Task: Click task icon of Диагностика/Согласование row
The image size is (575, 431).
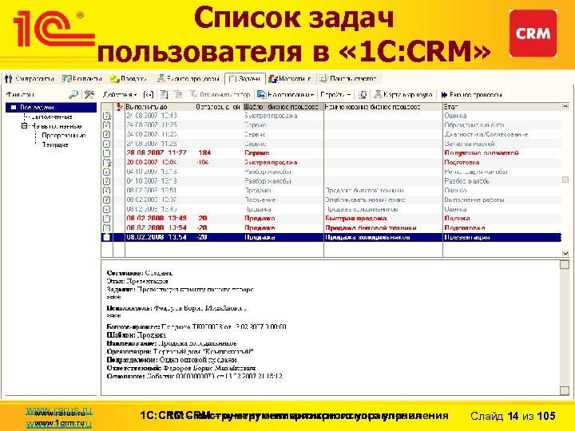Action: 106,135
